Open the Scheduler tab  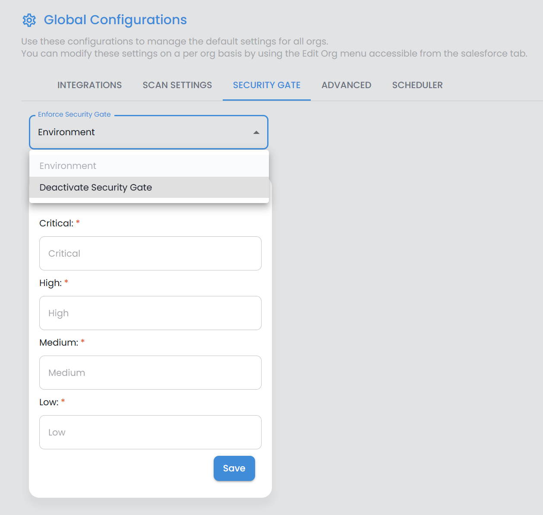pyautogui.click(x=417, y=85)
